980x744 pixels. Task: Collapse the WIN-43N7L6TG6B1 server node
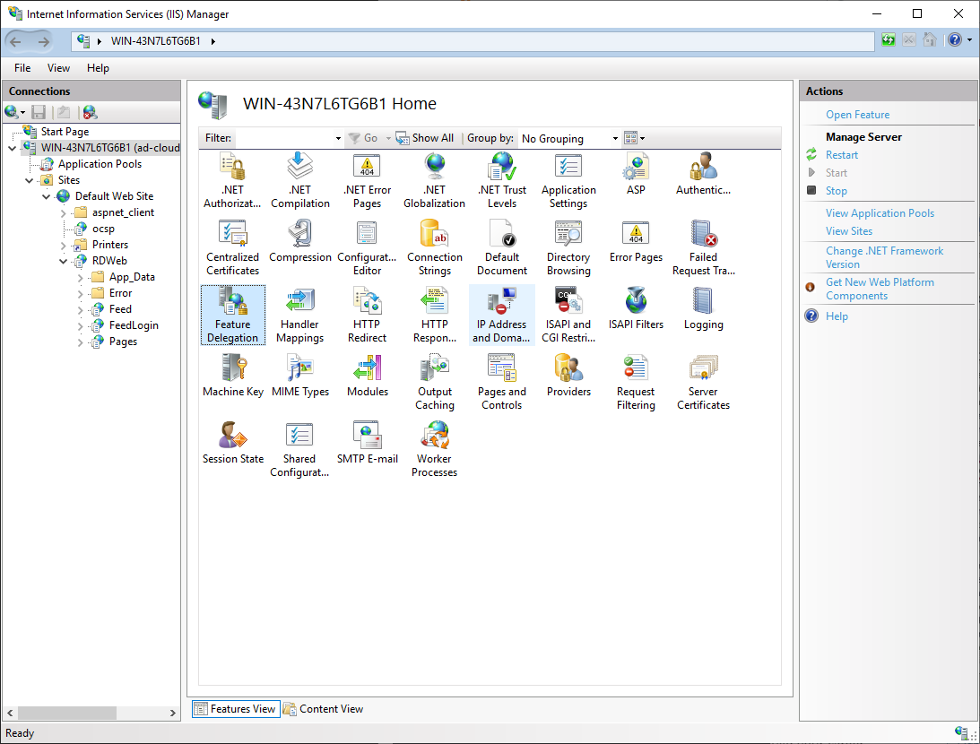pos(12,148)
